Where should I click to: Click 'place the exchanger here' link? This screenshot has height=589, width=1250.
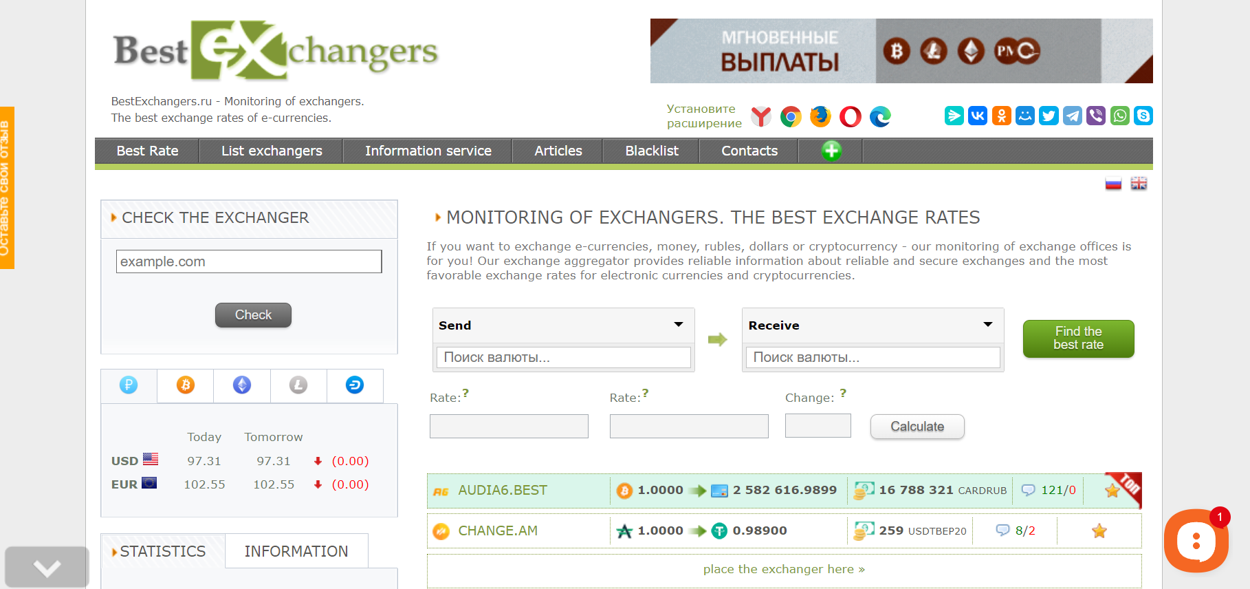tap(784, 569)
